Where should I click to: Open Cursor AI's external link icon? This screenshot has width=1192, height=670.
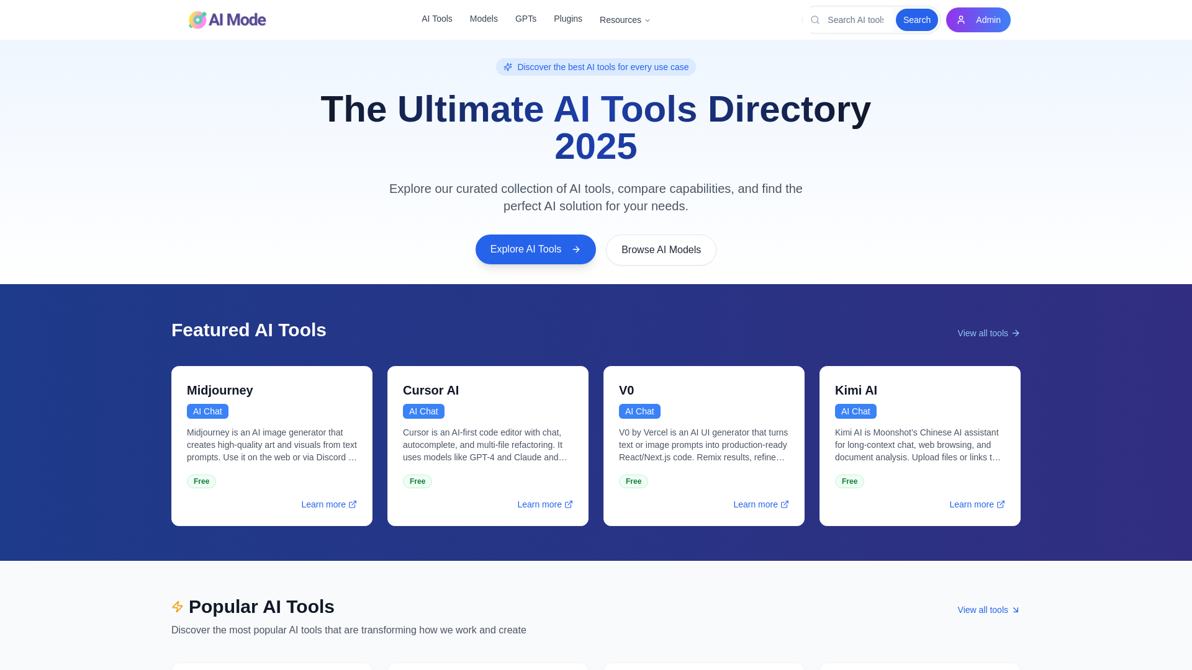point(569,504)
